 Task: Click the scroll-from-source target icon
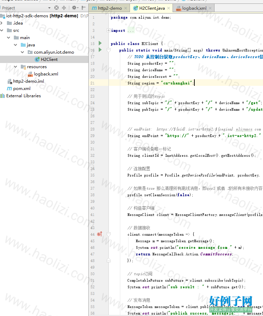pos(56,8)
